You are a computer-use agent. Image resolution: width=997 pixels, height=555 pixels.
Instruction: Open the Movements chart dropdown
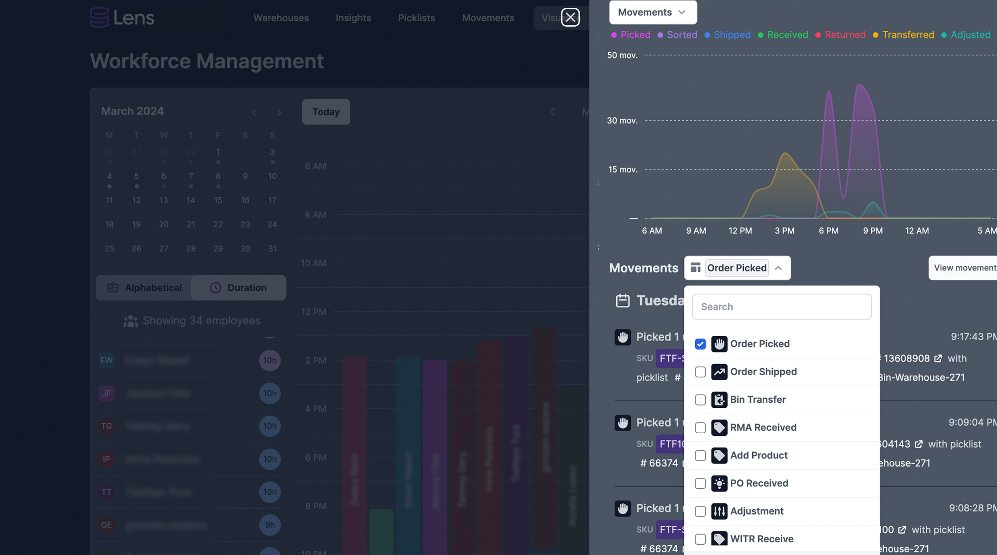tap(653, 12)
